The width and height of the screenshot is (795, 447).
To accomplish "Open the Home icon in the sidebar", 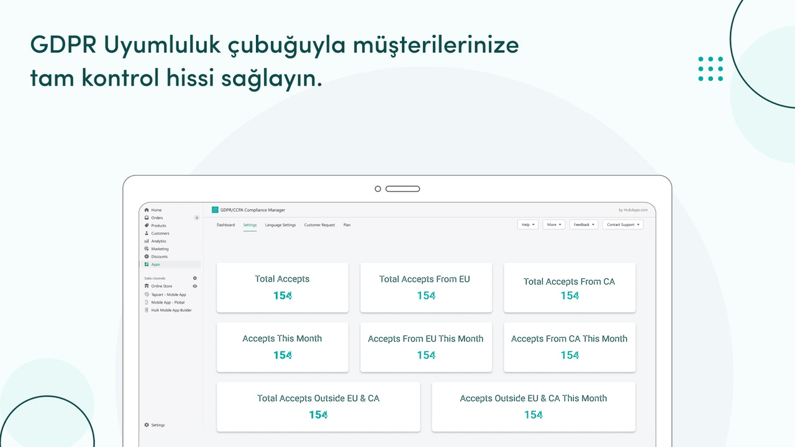I will (x=147, y=210).
